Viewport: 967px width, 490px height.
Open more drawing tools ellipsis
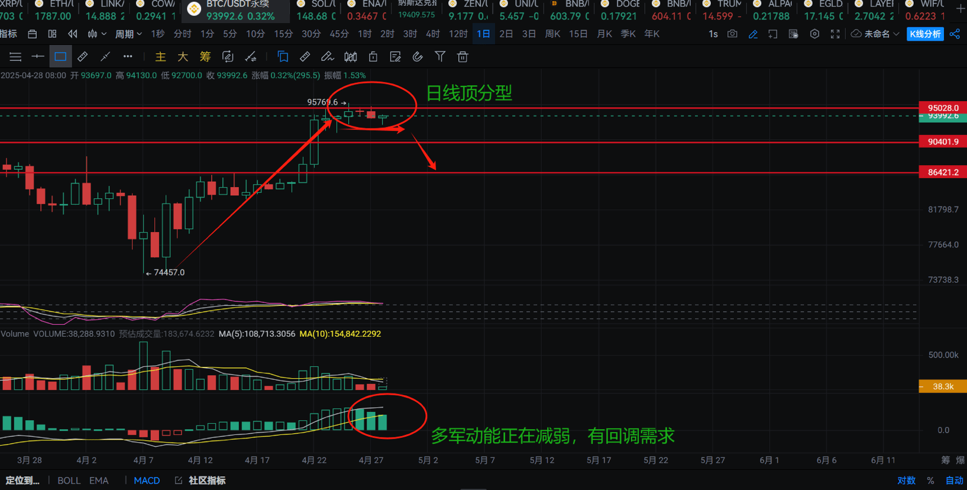(128, 57)
